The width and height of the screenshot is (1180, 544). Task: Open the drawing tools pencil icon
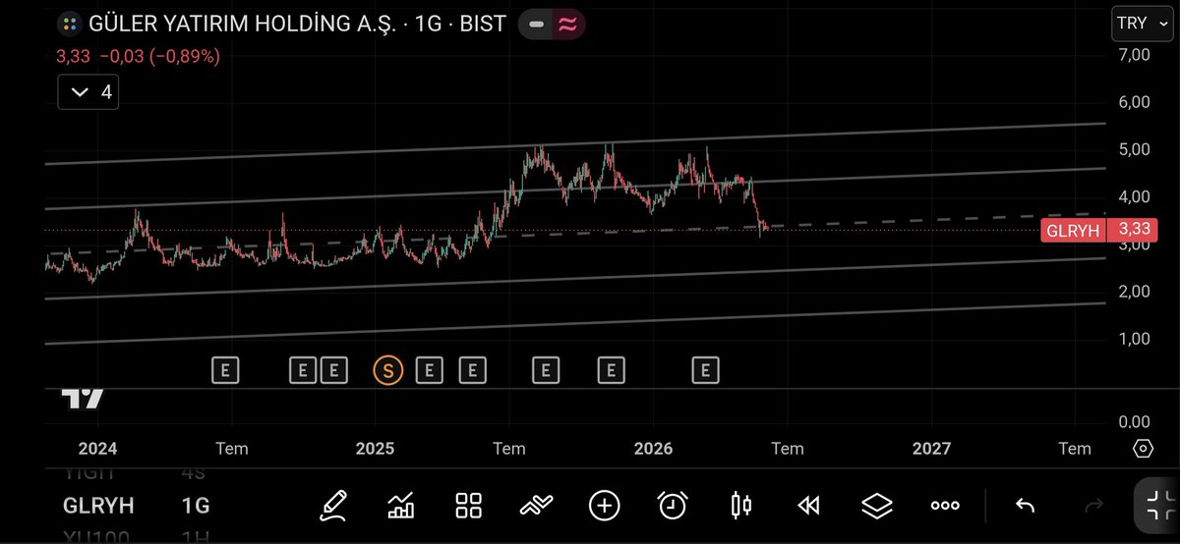333,506
